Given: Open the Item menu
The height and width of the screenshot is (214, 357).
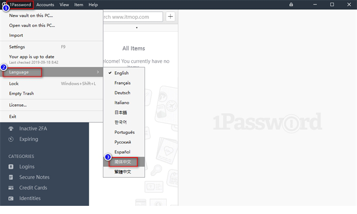Looking at the screenshot, I should 79,5.
